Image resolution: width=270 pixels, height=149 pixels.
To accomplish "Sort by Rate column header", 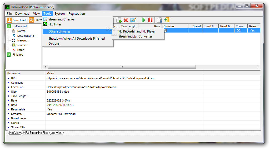I will tap(150, 26).
